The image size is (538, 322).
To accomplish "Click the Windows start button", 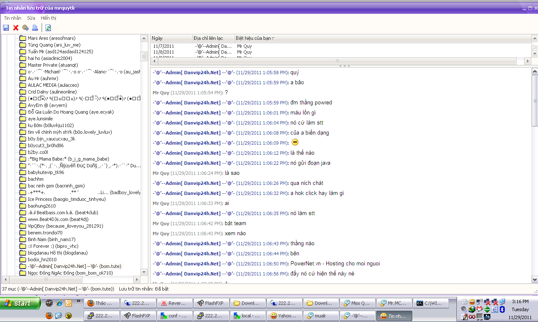I will tap(21, 303).
